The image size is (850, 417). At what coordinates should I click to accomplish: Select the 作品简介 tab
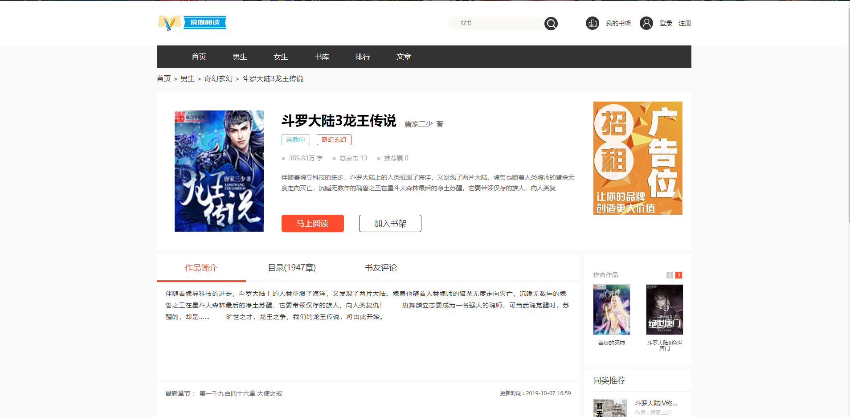click(201, 268)
